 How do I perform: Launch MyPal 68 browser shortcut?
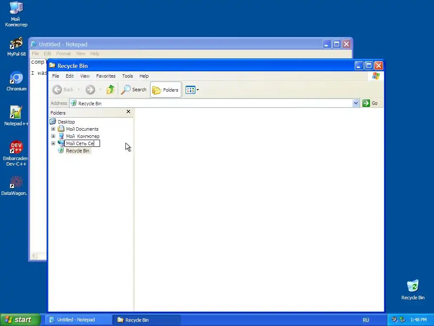click(17, 47)
